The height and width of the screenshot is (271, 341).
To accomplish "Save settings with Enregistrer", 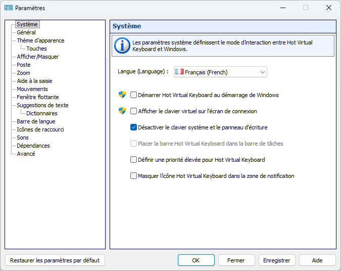I will (x=277, y=260).
